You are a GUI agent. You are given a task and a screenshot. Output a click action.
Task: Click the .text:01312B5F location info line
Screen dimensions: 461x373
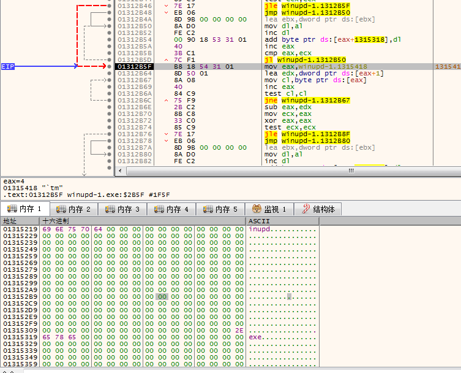(86, 194)
